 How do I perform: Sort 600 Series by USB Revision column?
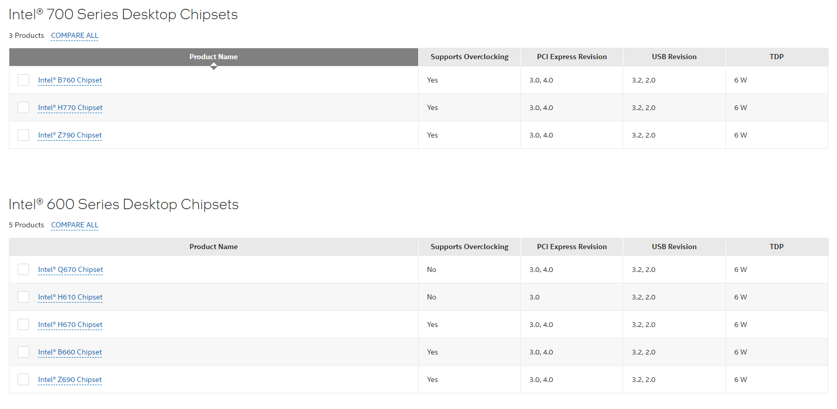(x=674, y=247)
